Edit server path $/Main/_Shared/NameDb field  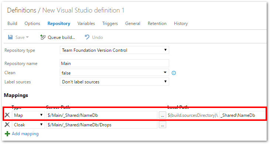tap(102, 115)
